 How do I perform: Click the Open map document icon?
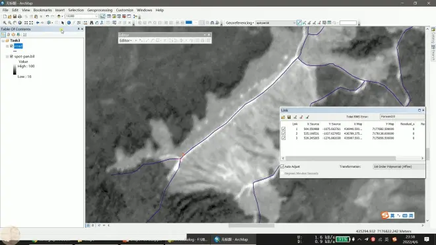[x=10, y=17]
